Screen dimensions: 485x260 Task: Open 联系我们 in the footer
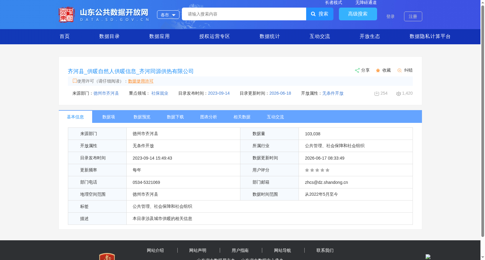click(325, 251)
